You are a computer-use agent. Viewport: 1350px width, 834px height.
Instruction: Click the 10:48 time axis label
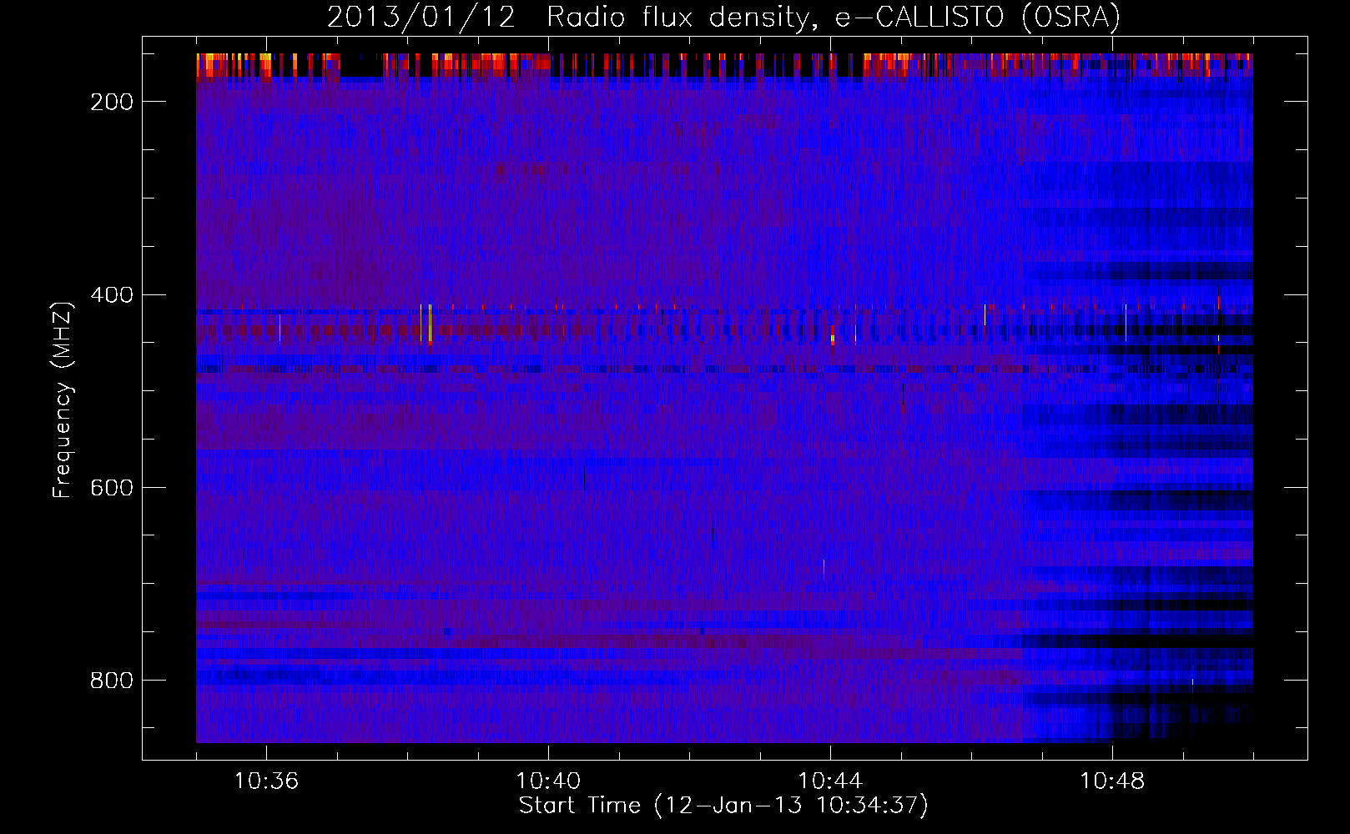pos(1112,781)
